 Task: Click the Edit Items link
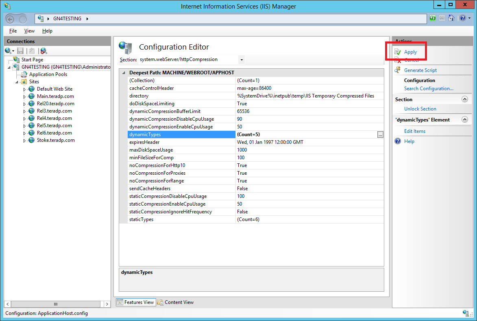415,131
